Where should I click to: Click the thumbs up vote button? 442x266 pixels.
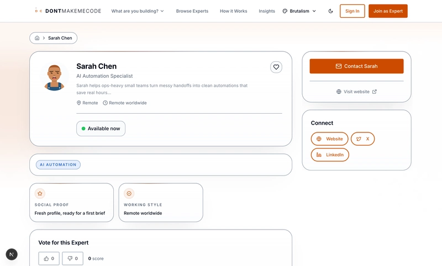tap(49, 258)
